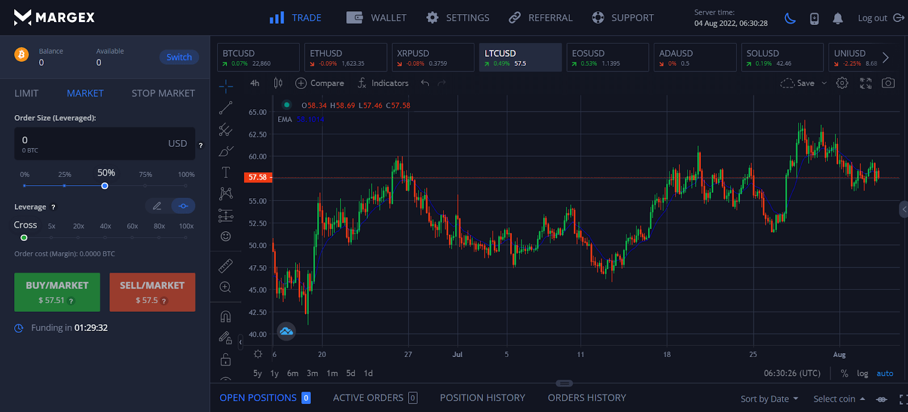Switch to leverage slider mode
The height and width of the screenshot is (412, 908).
(183, 206)
